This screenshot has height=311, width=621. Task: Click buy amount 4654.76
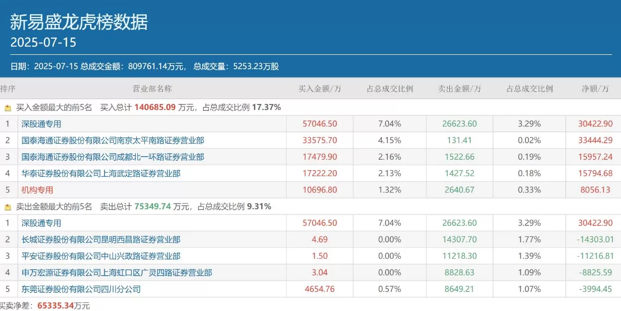click(320, 289)
